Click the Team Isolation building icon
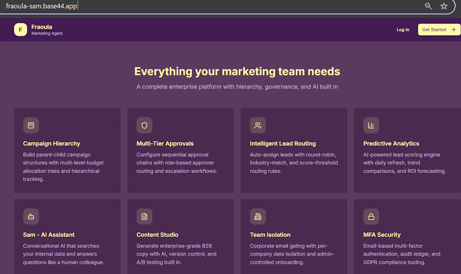461x274 pixels. click(258, 216)
